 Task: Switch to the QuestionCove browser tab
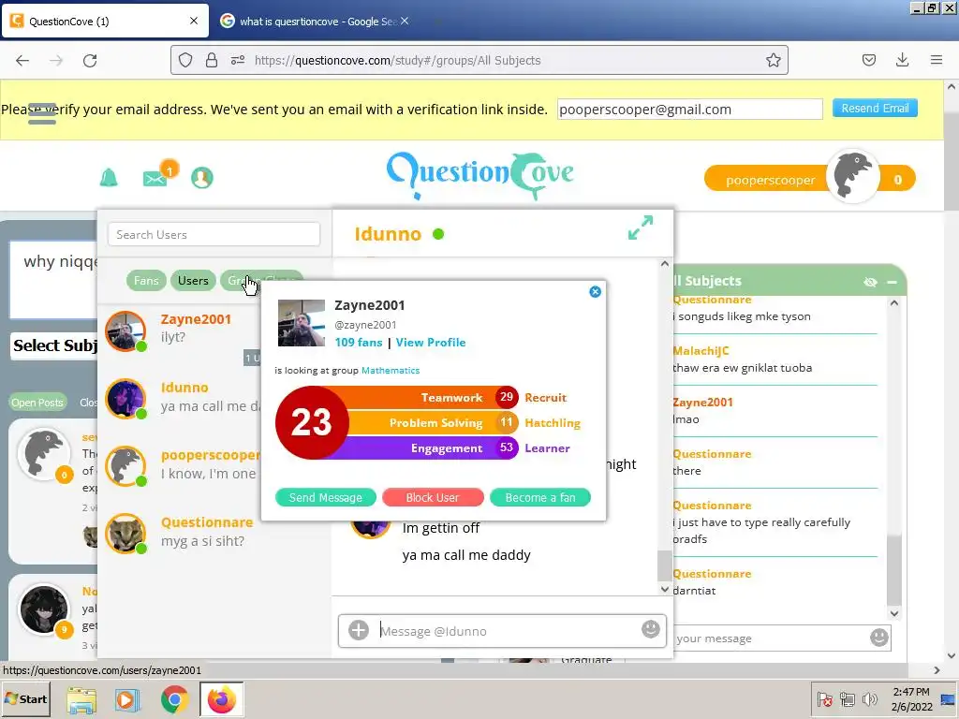(x=104, y=22)
